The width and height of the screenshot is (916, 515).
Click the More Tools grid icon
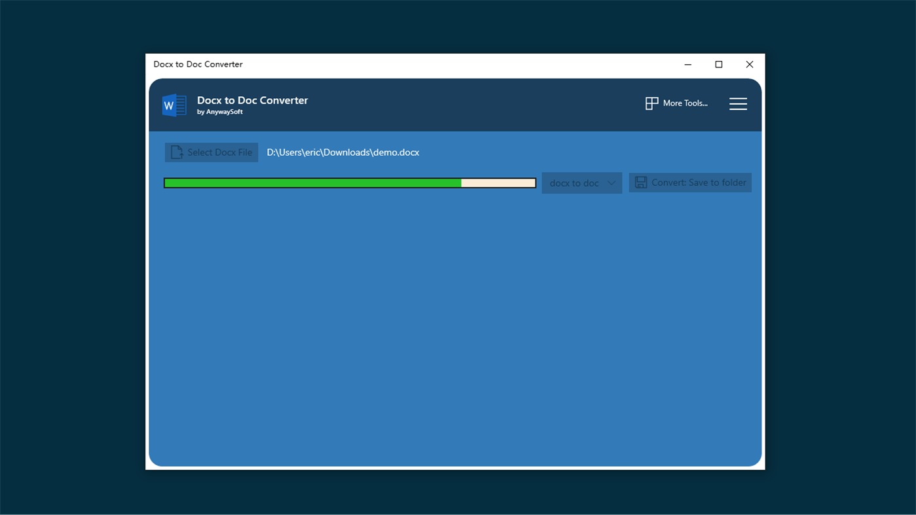point(651,103)
